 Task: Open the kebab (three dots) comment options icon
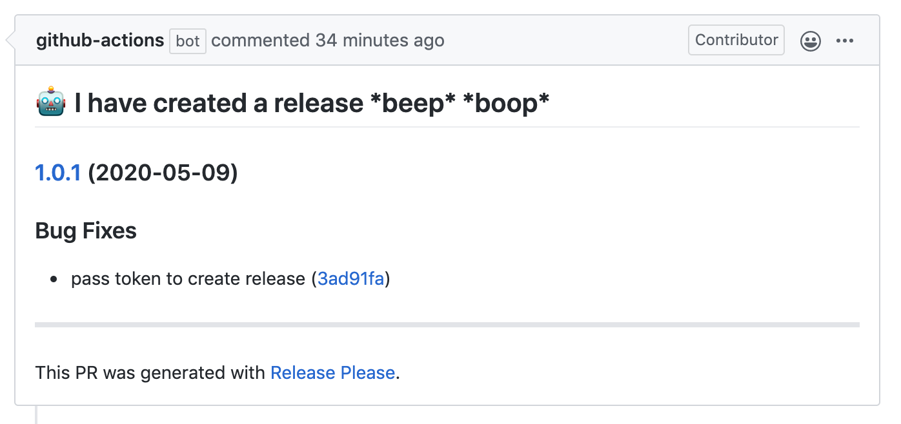[845, 40]
